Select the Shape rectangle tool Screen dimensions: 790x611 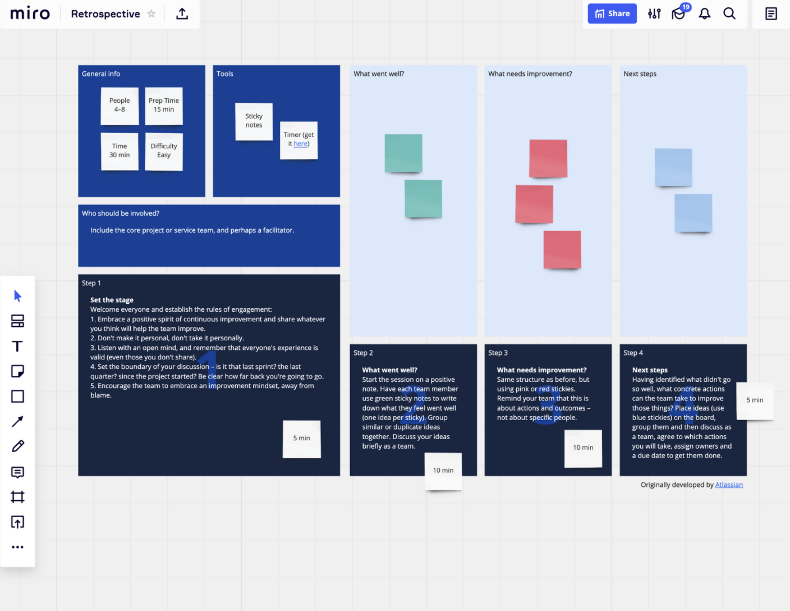tap(17, 396)
